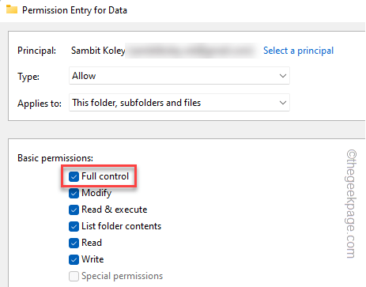Click the Full control label text
366x287 pixels.
tap(105, 176)
